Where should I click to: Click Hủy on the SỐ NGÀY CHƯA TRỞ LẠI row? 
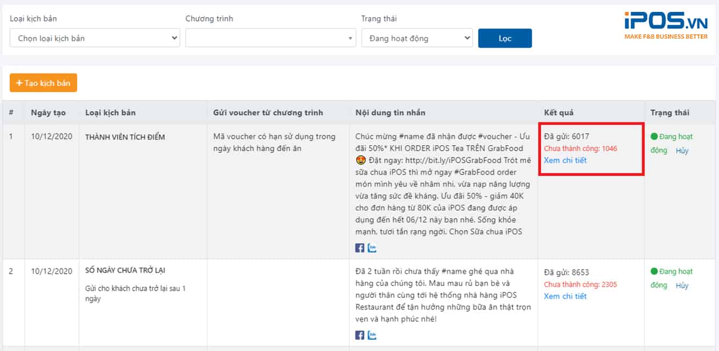[x=682, y=285]
